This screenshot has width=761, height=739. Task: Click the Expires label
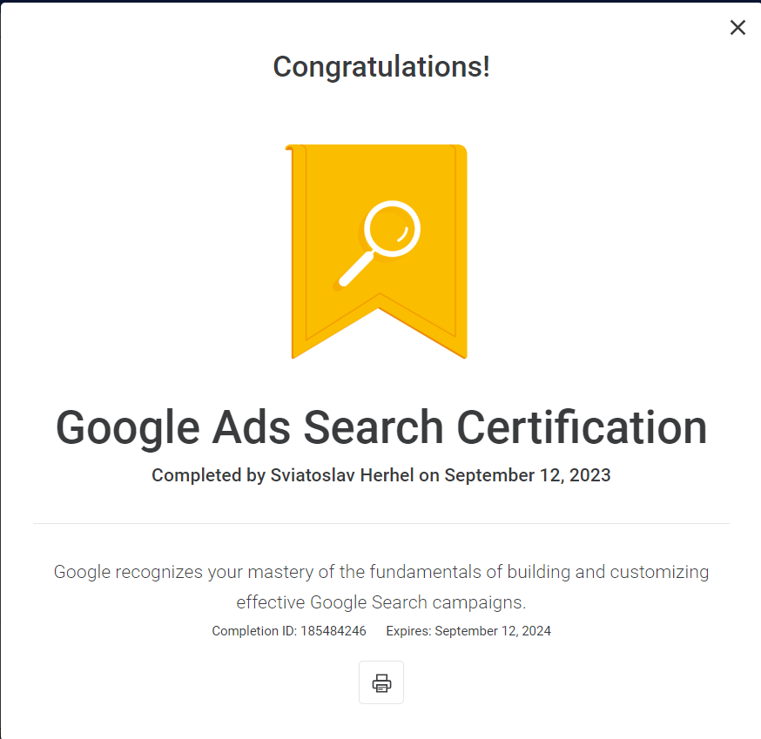pos(407,631)
